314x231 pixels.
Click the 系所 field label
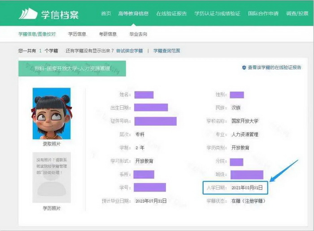125,174
